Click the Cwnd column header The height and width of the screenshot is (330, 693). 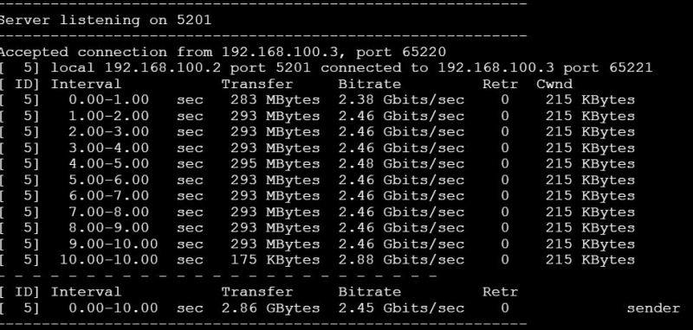tap(554, 84)
